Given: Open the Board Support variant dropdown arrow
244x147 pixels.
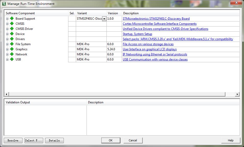Looking at the screenshot, I should tap(104, 19).
